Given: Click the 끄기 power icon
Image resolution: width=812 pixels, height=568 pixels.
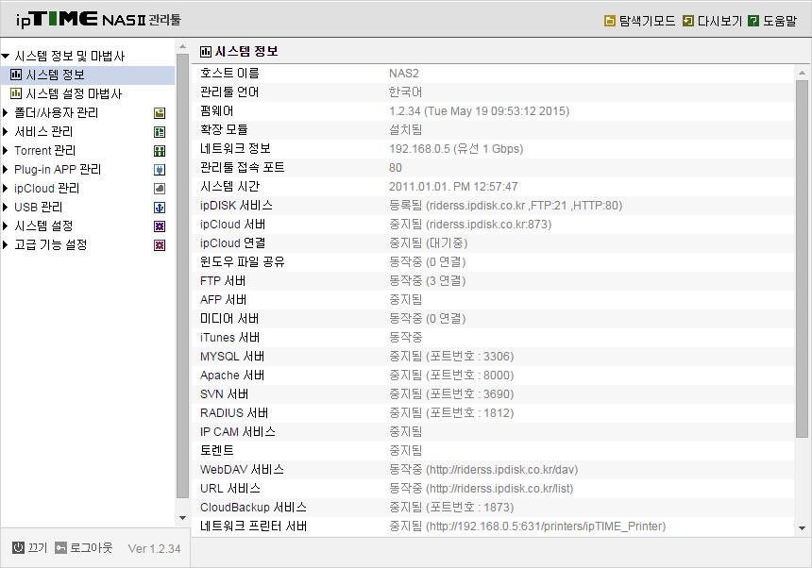Looking at the screenshot, I should (18, 547).
